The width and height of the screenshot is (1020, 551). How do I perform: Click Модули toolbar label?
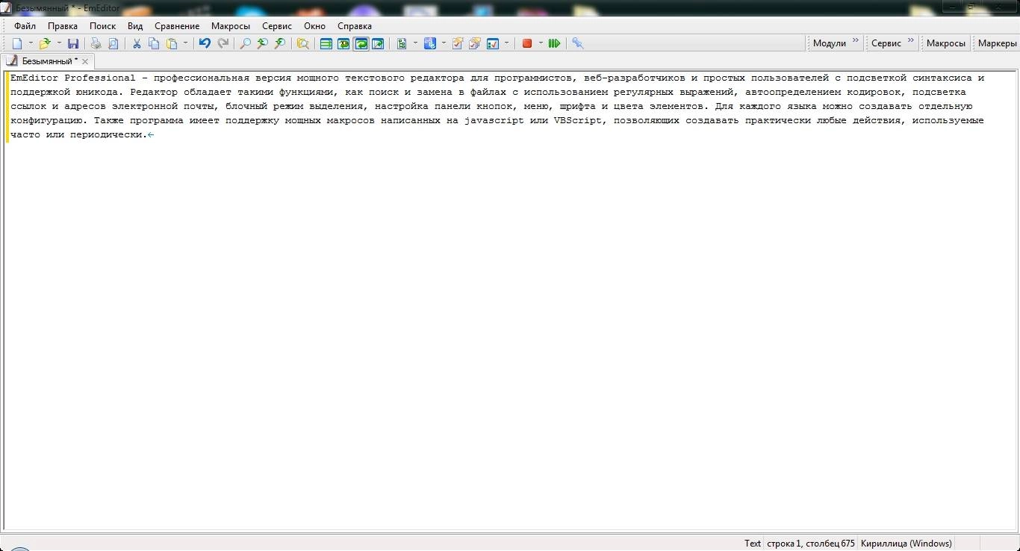coord(830,43)
